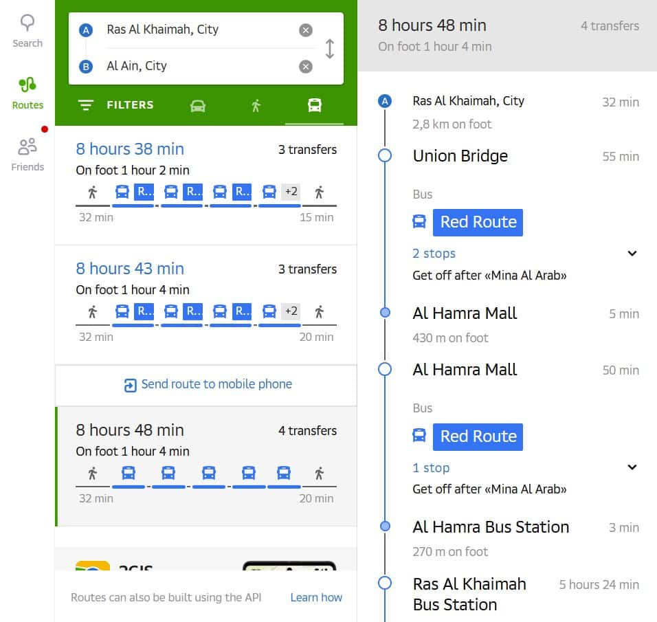Open the Friends sidebar section
657x622 pixels.
(x=27, y=155)
